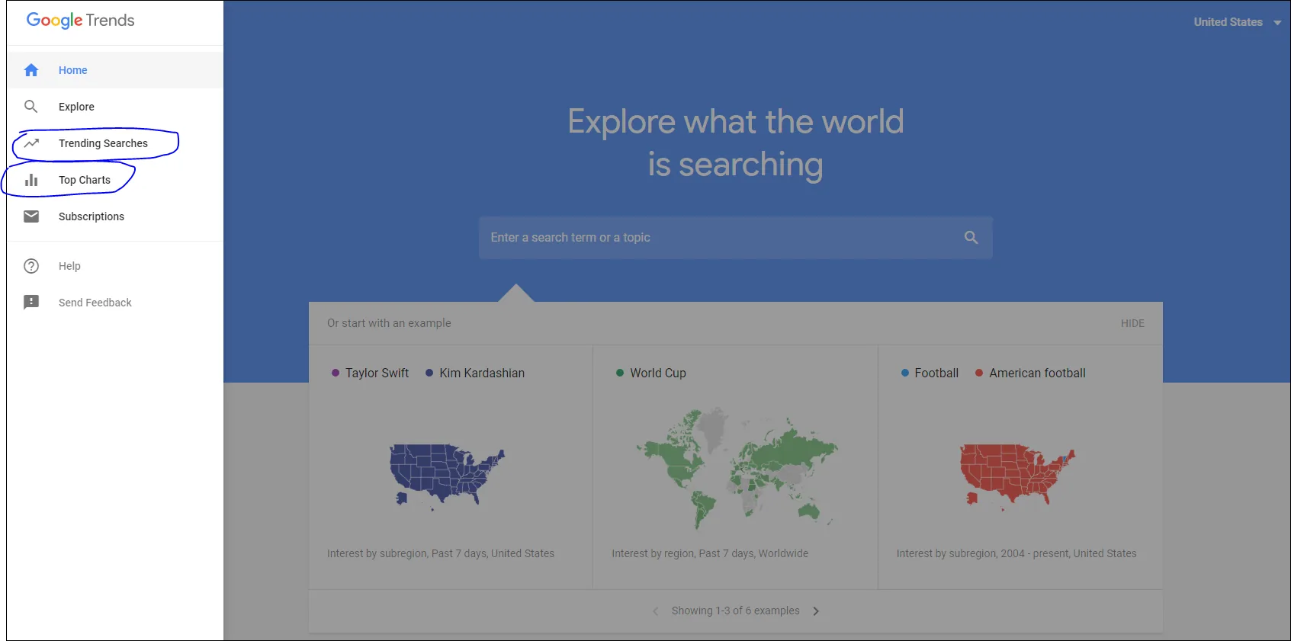1291x641 pixels.
Task: Open the Home menu item
Action: point(116,70)
